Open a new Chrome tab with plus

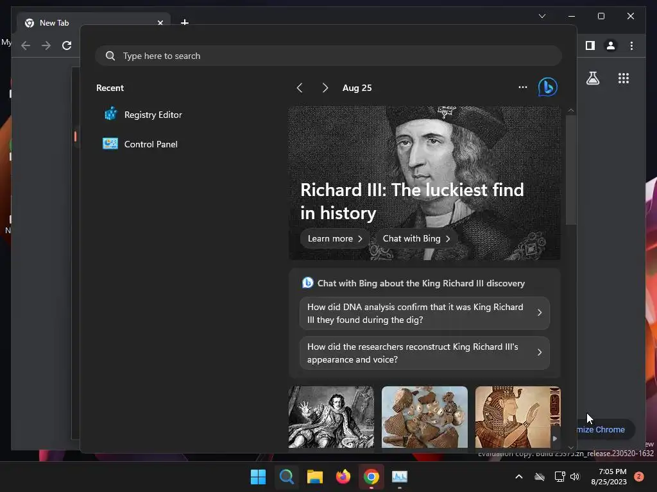click(x=184, y=22)
